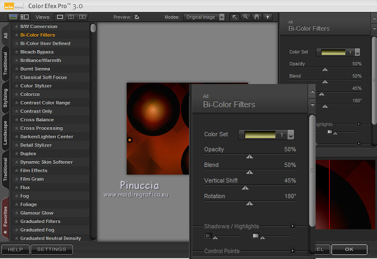Click the OK button

click(349, 249)
